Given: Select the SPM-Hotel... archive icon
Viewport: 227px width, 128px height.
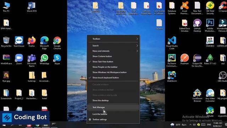Looking at the screenshot, I should point(6,25).
